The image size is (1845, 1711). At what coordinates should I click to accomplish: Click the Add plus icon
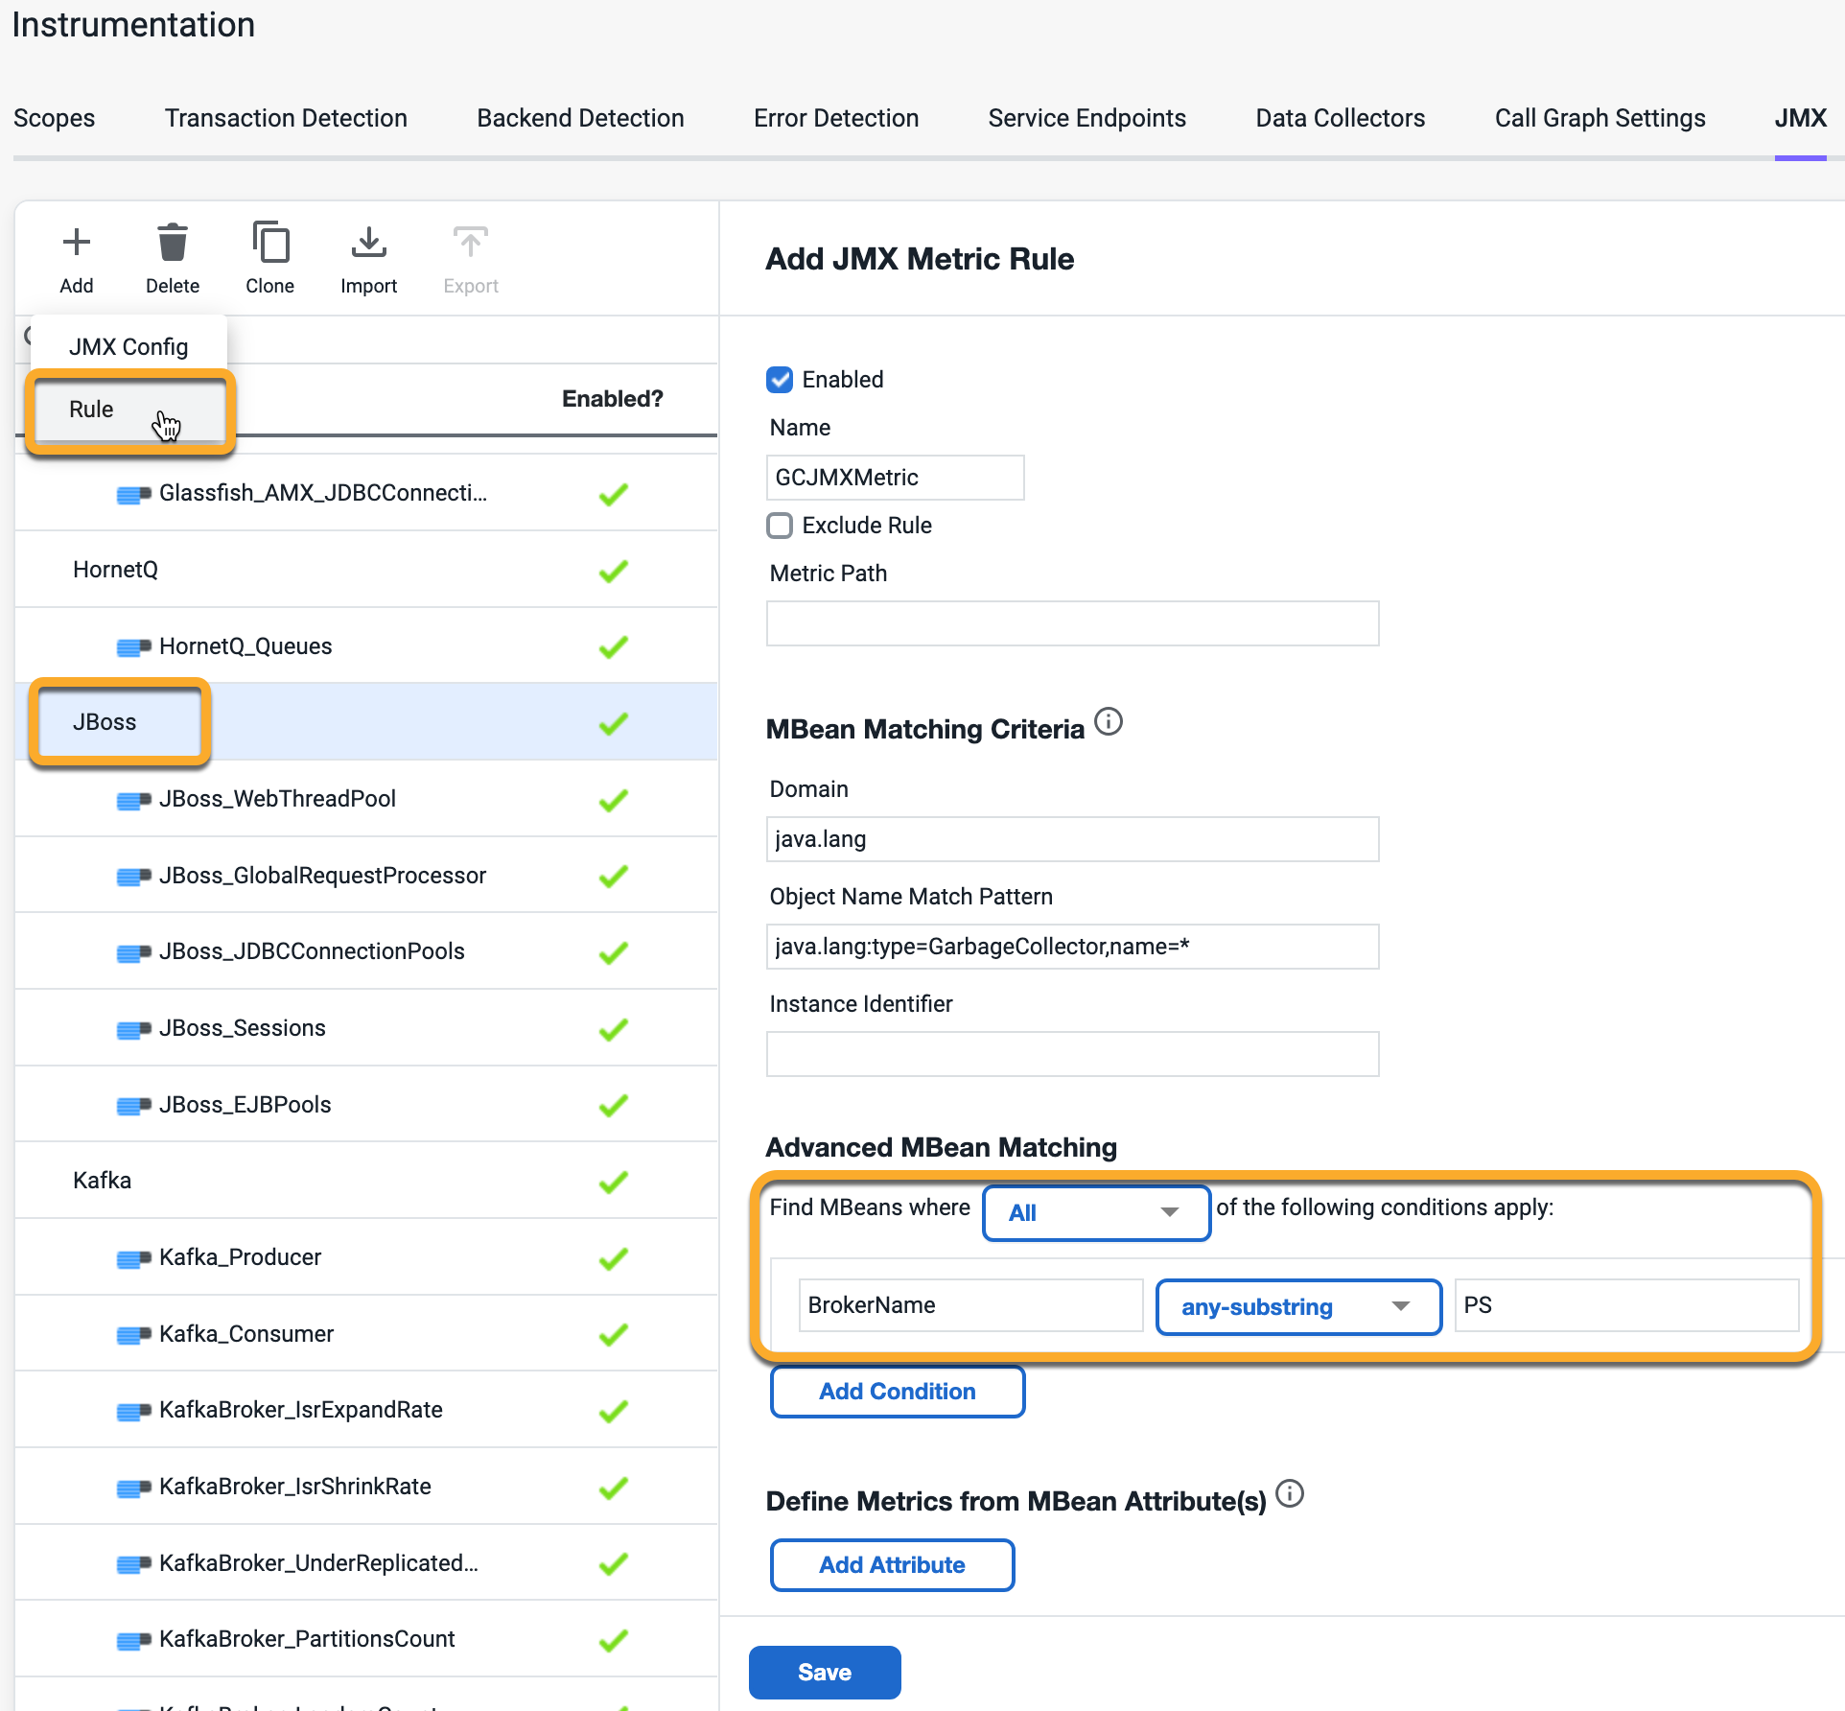77,243
